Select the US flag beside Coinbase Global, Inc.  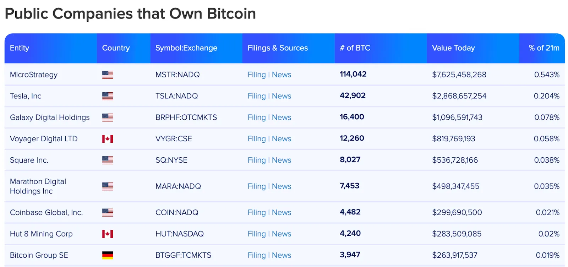click(x=108, y=212)
